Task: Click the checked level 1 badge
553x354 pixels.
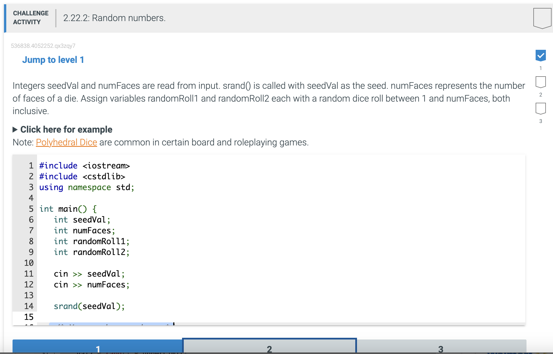Action: pyautogui.click(x=540, y=55)
